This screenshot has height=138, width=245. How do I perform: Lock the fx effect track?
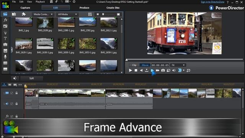click(x=16, y=116)
